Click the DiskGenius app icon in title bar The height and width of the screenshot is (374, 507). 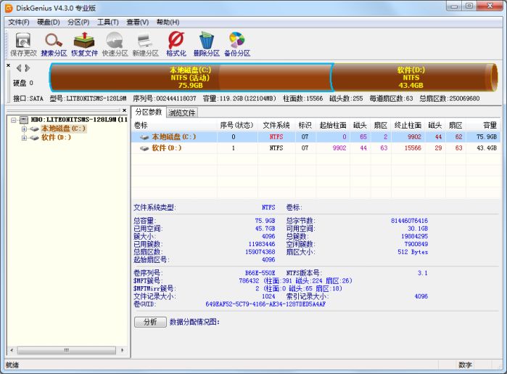point(9,8)
